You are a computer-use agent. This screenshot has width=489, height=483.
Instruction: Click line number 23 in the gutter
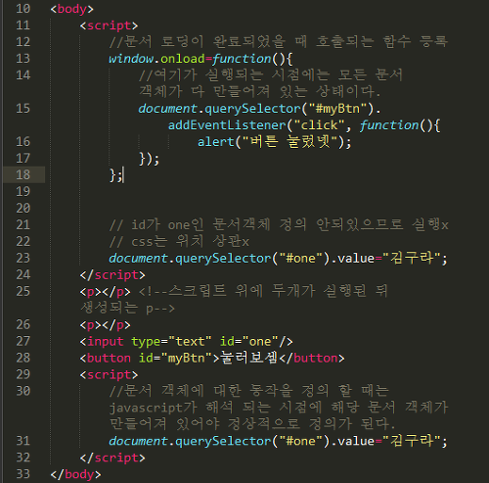point(22,258)
